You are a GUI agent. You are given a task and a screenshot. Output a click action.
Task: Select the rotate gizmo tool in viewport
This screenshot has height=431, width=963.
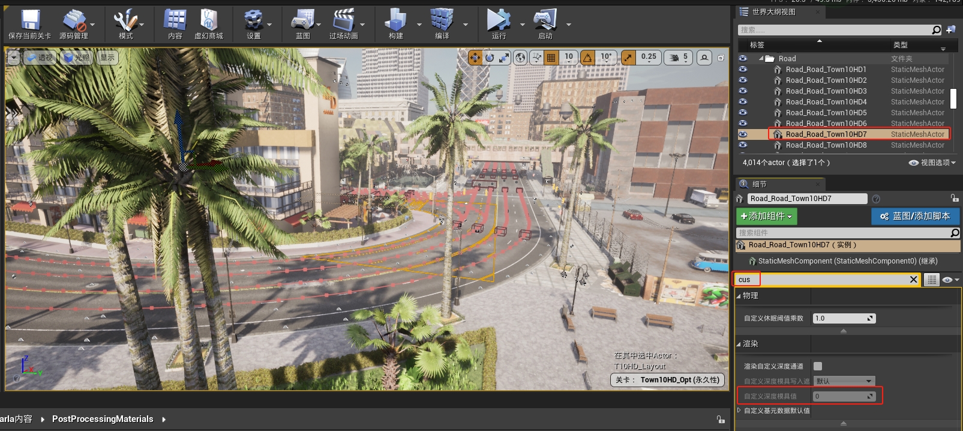coord(490,58)
